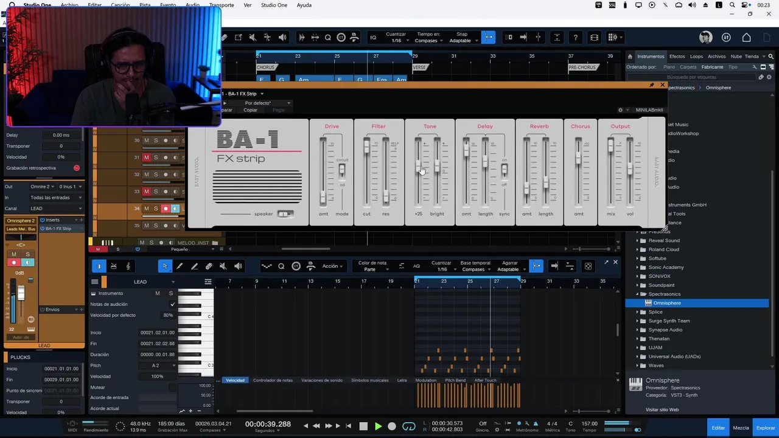Disarm record on track 34
The height and width of the screenshot is (438, 779).
165,209
